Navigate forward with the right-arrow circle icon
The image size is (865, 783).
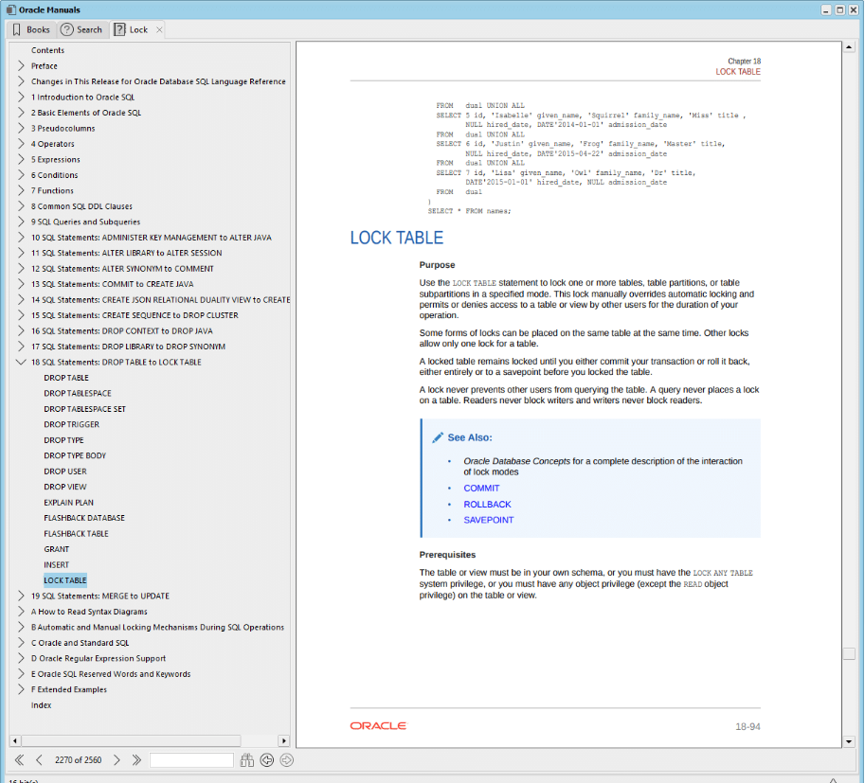pos(287,760)
